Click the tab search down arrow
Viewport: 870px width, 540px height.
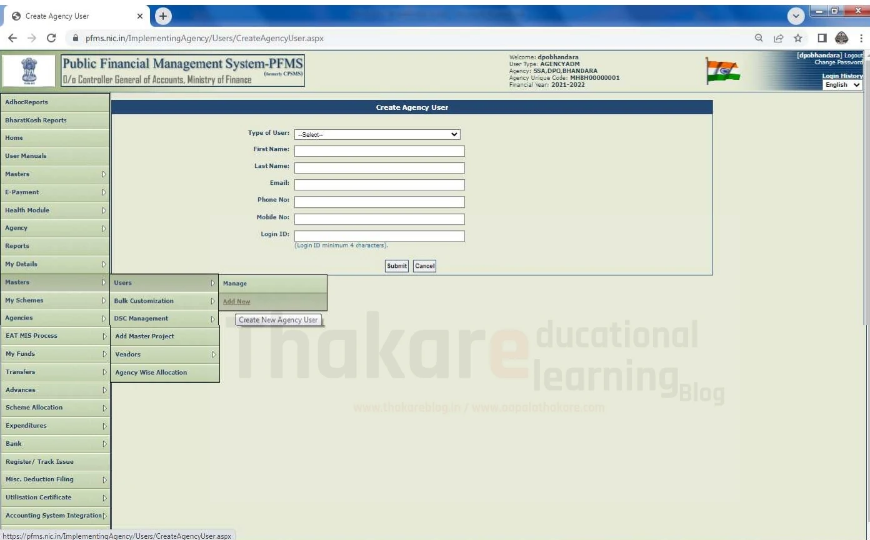pos(796,16)
